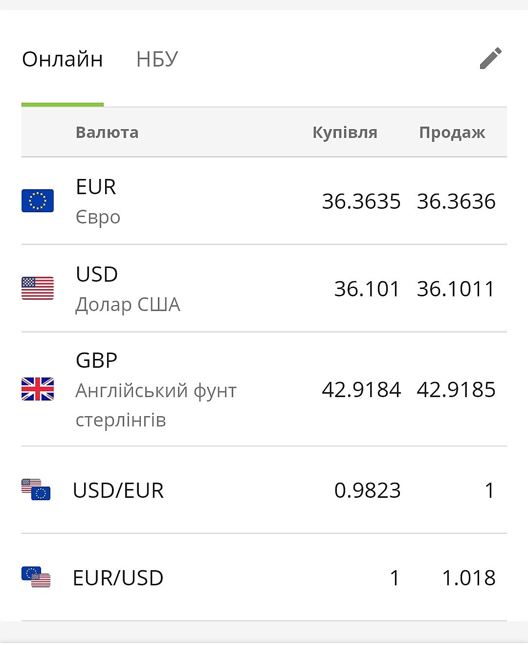The width and height of the screenshot is (528, 645).
Task: Click the European Union flag icon
Action: click(38, 200)
